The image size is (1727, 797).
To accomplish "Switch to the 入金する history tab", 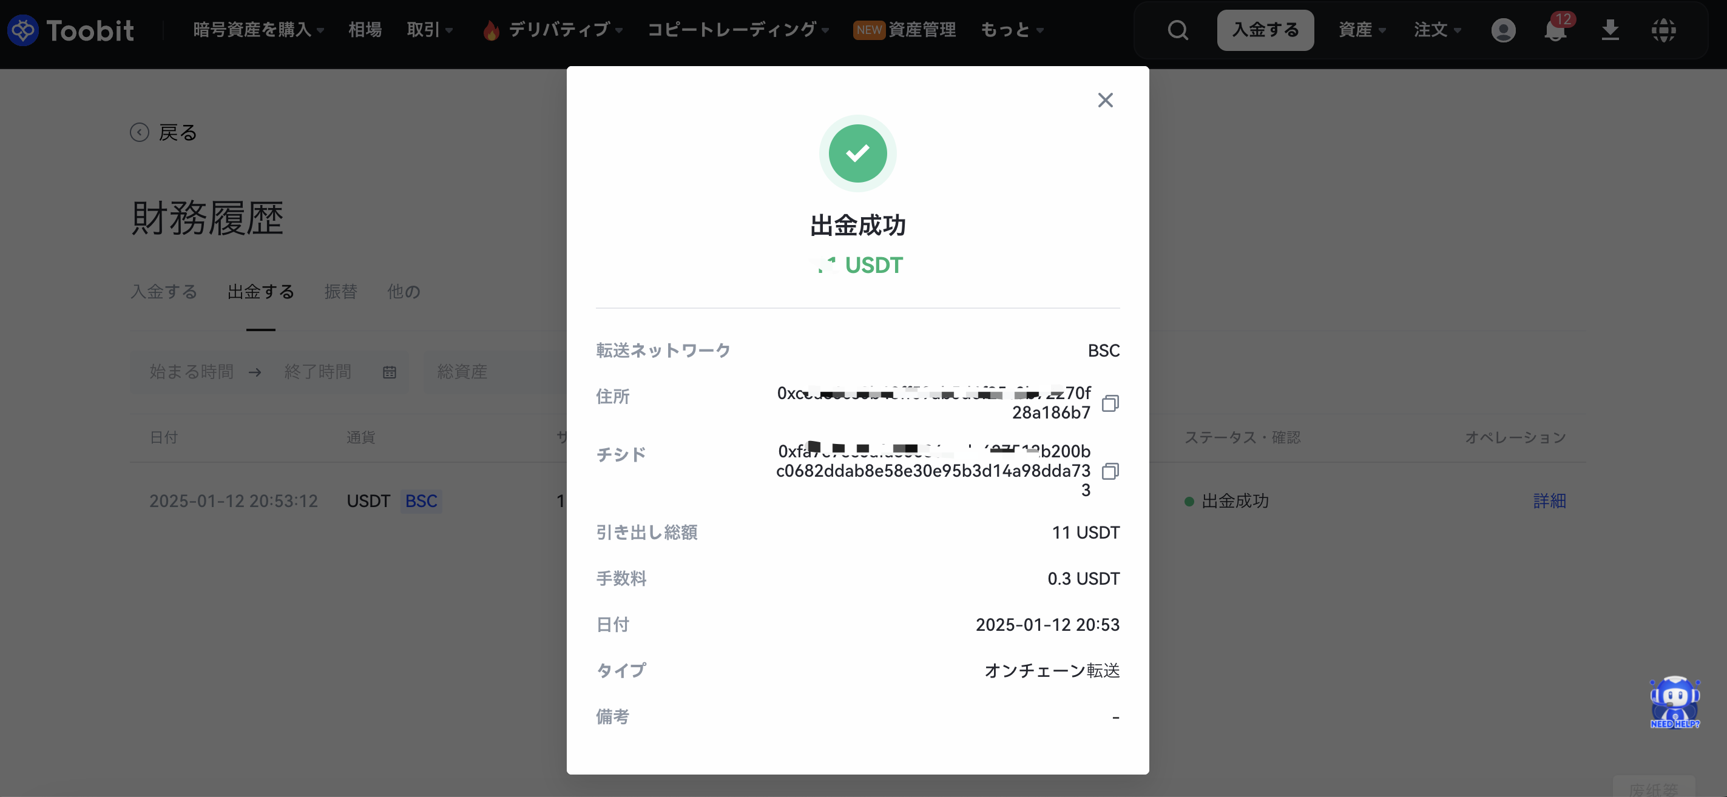I will [164, 292].
